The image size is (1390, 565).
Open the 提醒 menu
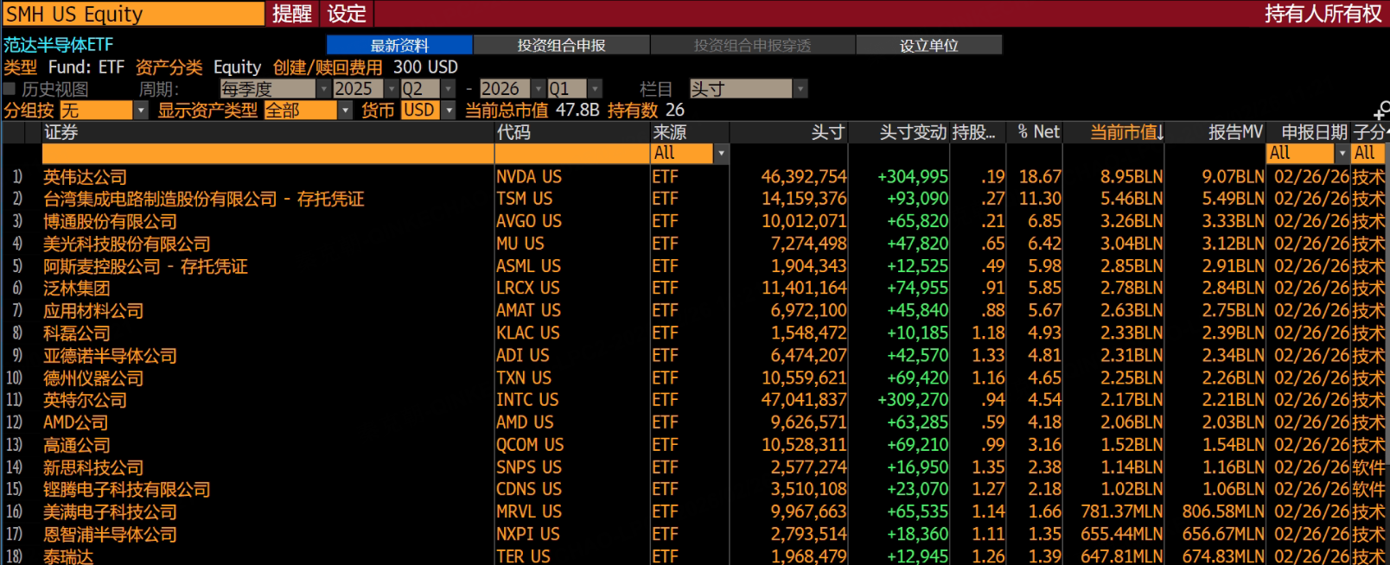click(x=292, y=14)
